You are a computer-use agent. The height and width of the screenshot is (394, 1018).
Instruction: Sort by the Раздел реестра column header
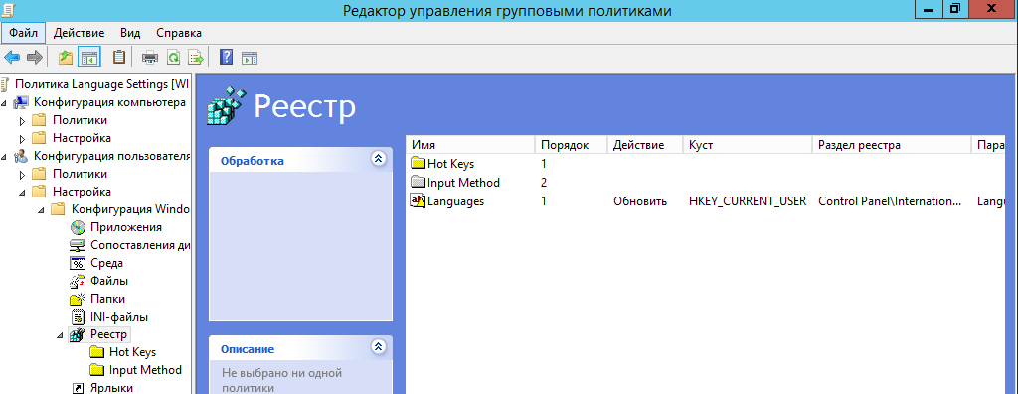(x=892, y=145)
